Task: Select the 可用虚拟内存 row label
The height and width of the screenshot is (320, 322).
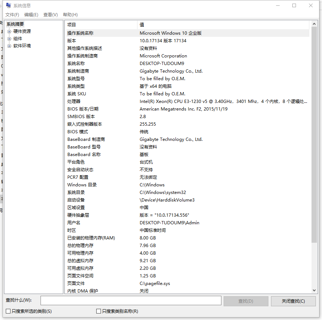Action: [x=80, y=268]
